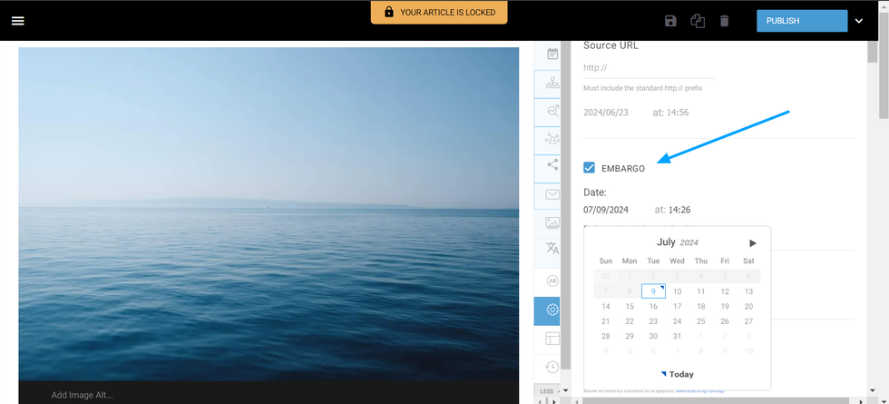Click the duplicate article icon
This screenshot has height=404, width=889.
click(698, 21)
